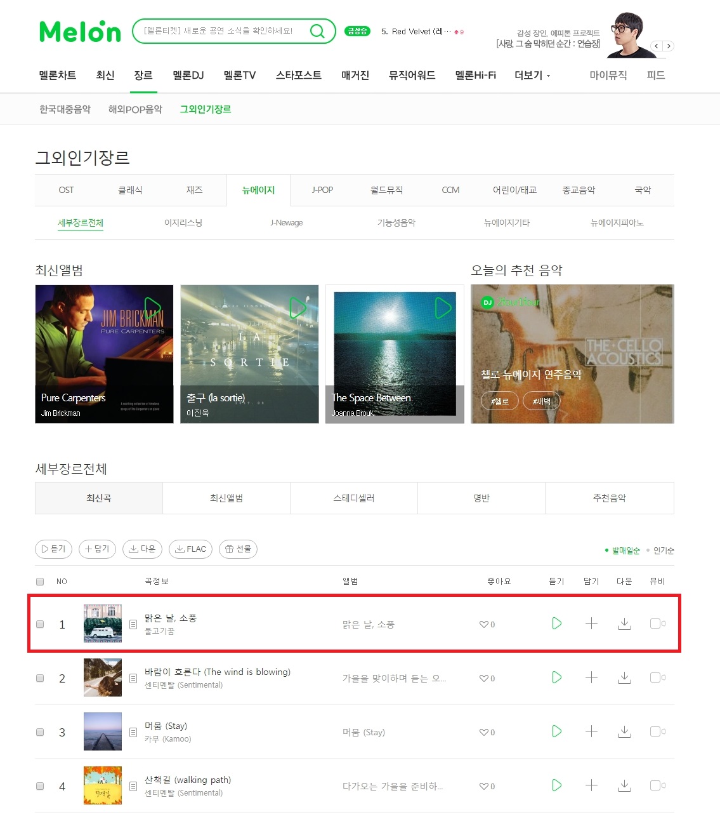
Task: Click the Melon search input field
Action: click(219, 31)
